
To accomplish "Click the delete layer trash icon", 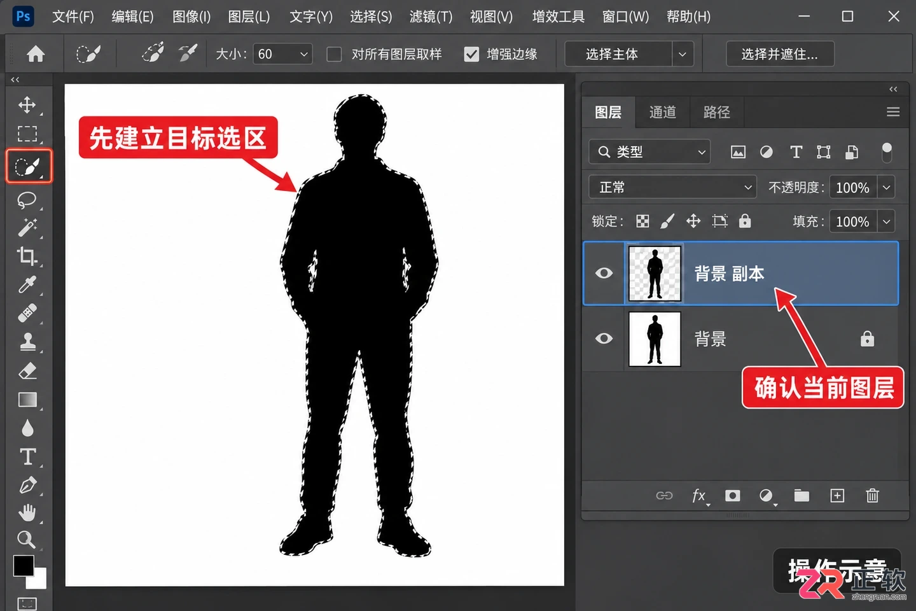I will point(872,495).
